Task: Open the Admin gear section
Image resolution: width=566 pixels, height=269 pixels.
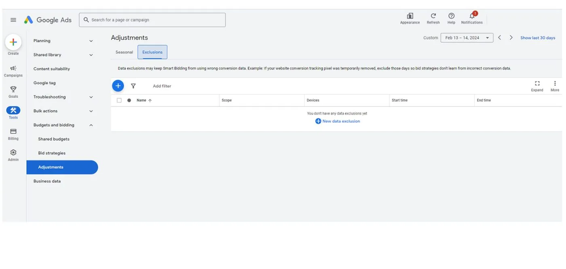Action: click(13, 155)
